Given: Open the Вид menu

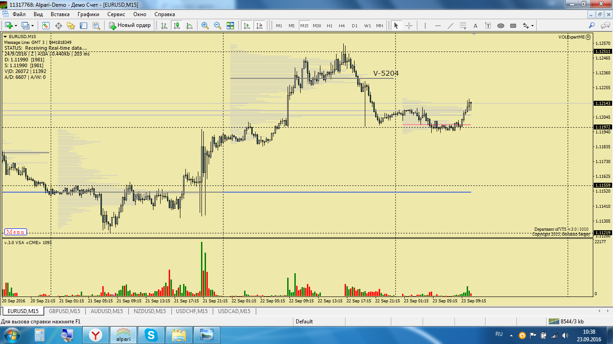Looking at the screenshot, I should point(38,14).
